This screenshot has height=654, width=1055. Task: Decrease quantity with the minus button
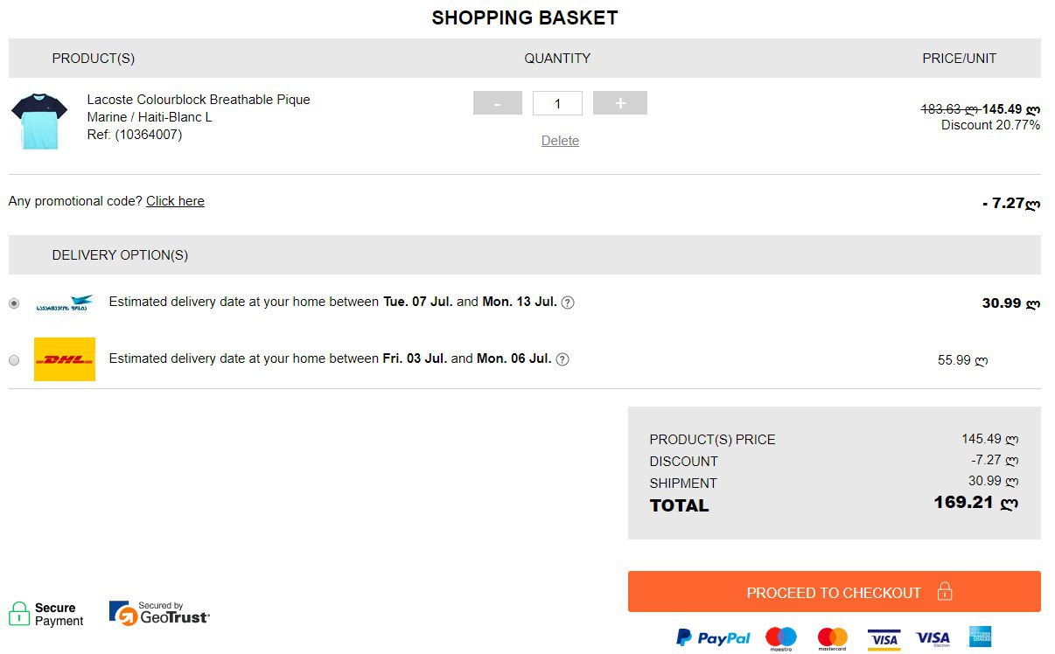pos(497,103)
